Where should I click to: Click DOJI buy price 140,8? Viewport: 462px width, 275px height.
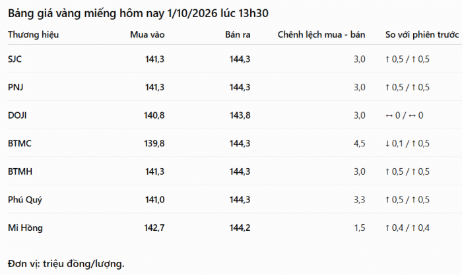[154, 115]
